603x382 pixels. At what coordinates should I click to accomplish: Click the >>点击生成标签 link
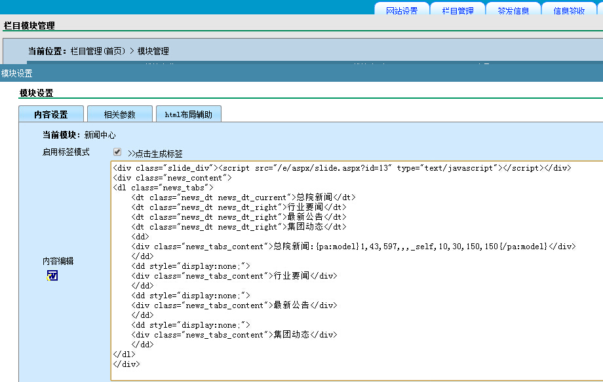point(155,154)
